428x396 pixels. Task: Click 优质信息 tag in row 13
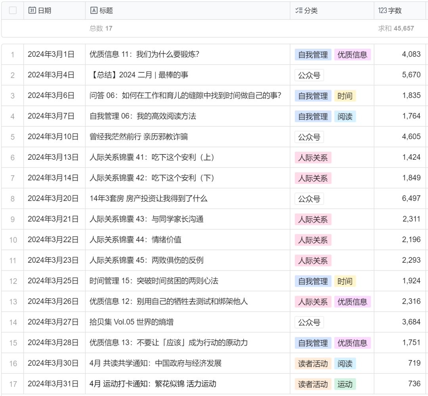[352, 302]
